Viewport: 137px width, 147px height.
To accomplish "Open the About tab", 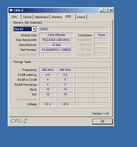I will 81,17.
